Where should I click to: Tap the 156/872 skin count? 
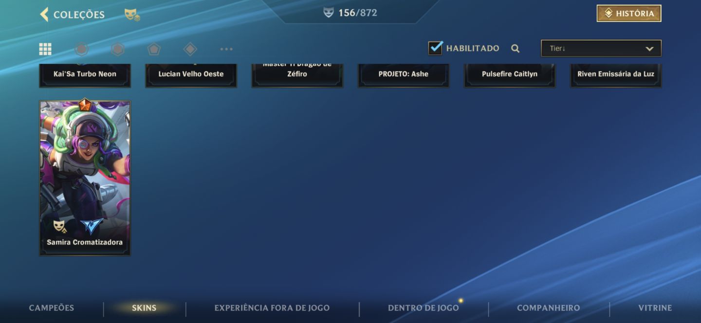[x=358, y=13]
